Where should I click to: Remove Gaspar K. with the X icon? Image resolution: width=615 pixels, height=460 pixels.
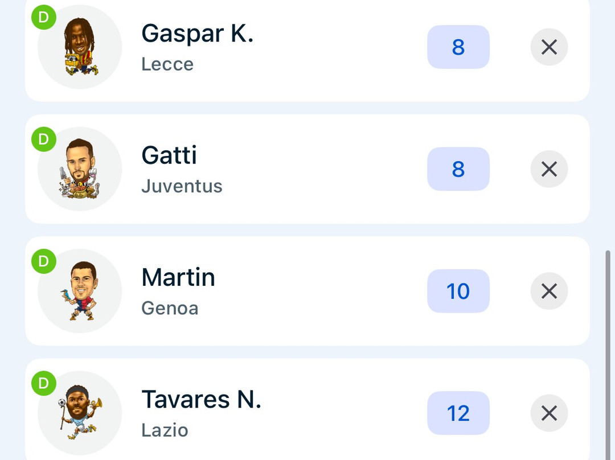549,47
